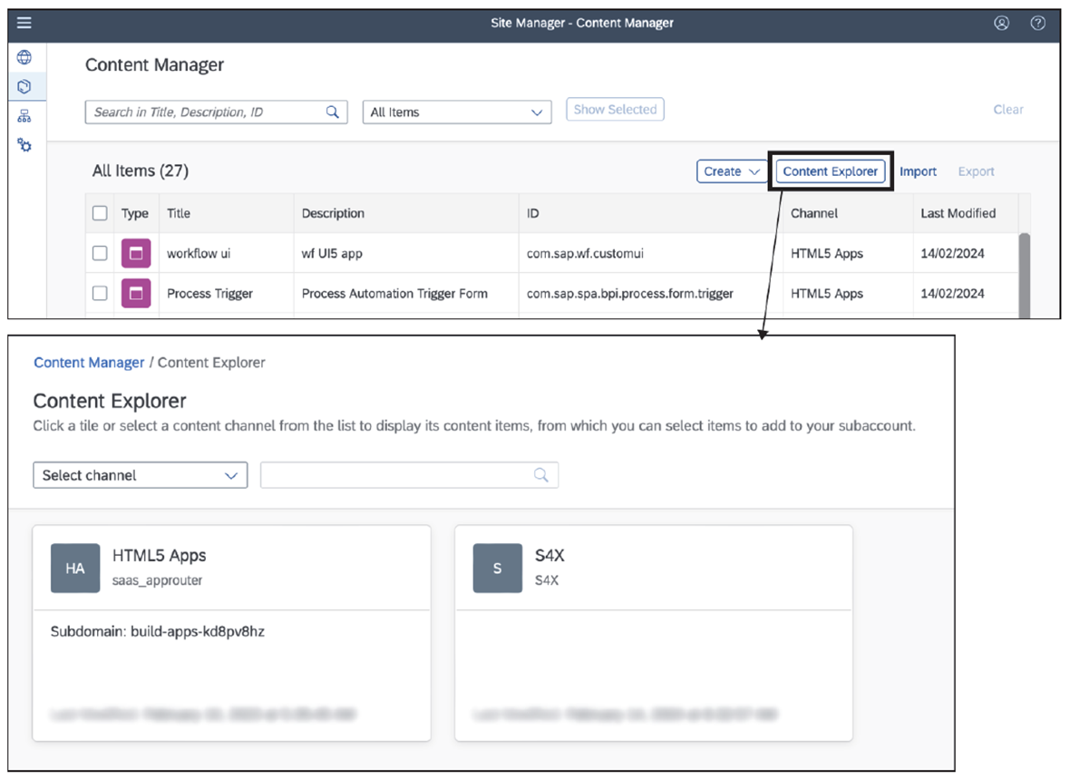Viewport: 1070px width, 779px height.
Task: Open the Settings gears icon in sidebar
Action: pyautogui.click(x=24, y=145)
